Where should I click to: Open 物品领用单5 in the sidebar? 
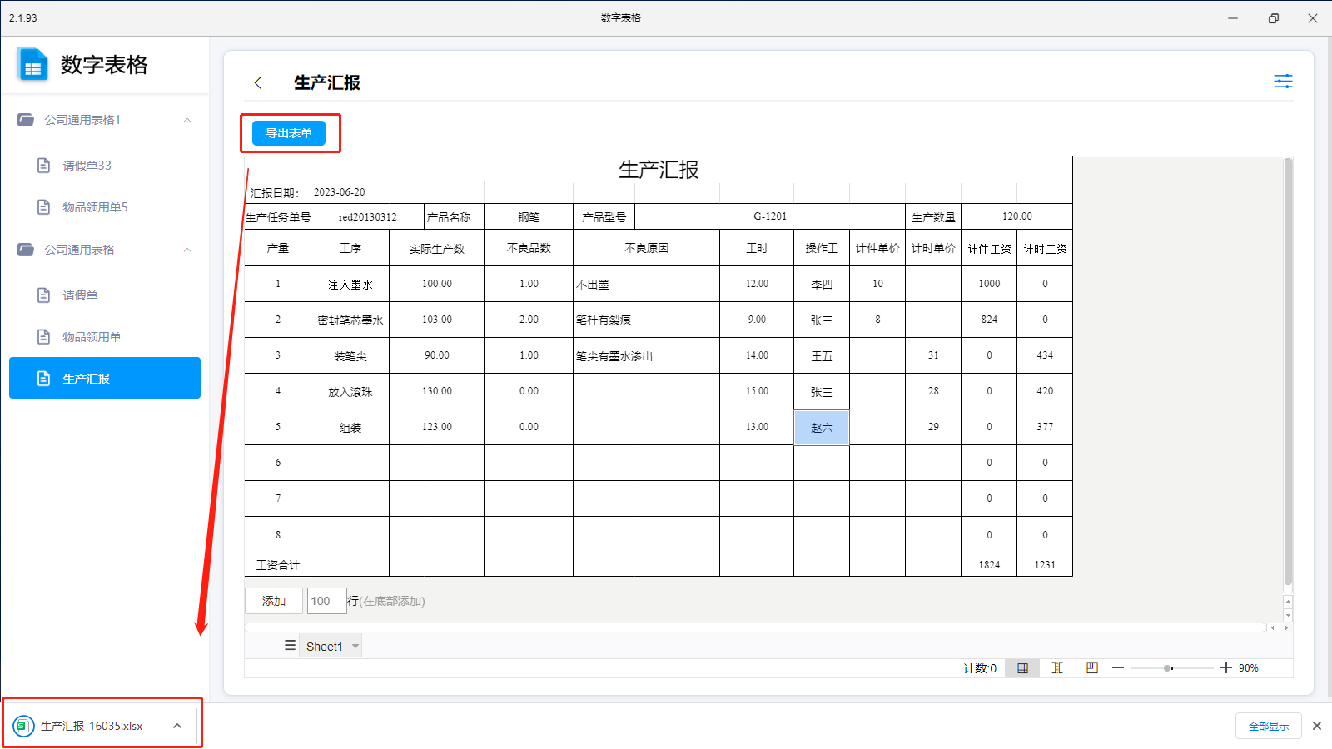click(95, 207)
